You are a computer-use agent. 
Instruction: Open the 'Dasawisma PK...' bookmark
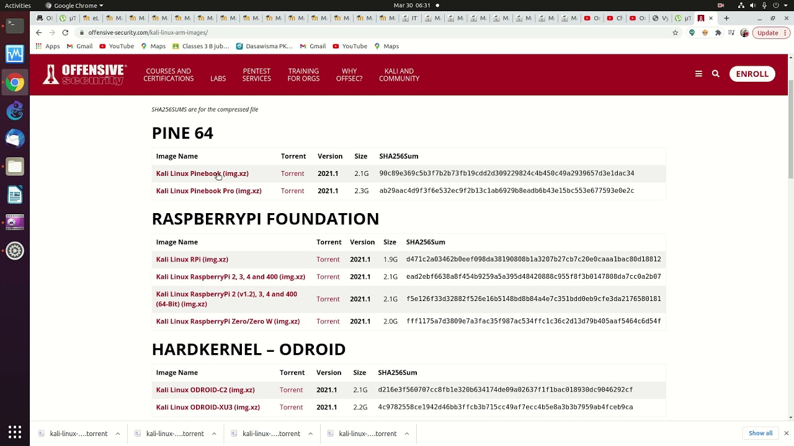264,46
